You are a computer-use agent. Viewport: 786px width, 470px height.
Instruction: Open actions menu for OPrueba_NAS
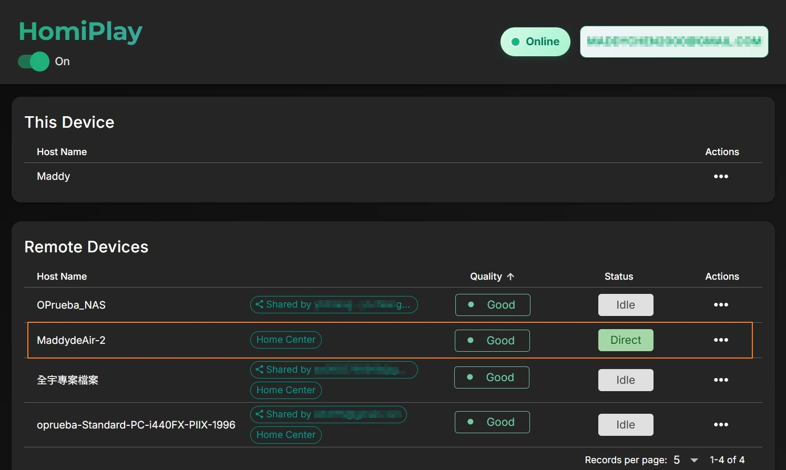pos(721,305)
